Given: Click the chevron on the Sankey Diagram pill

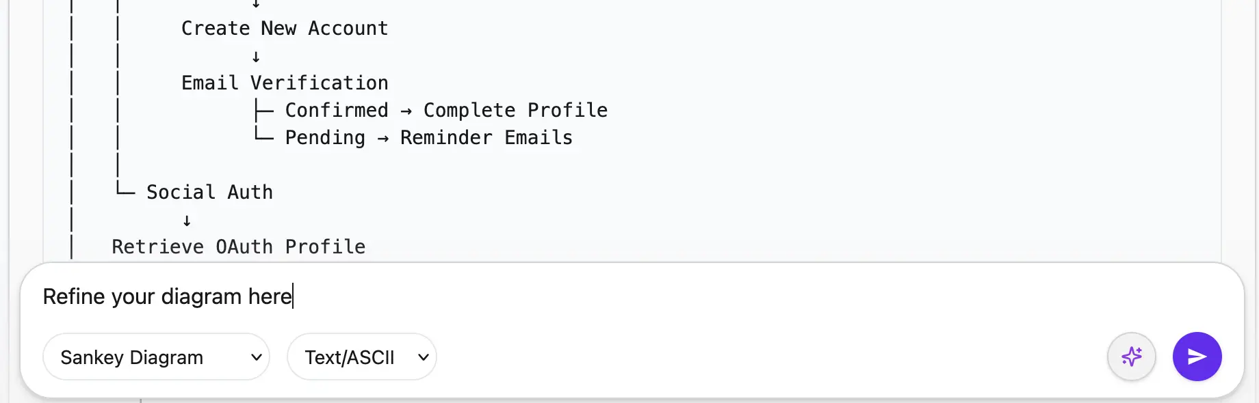Looking at the screenshot, I should click(256, 357).
